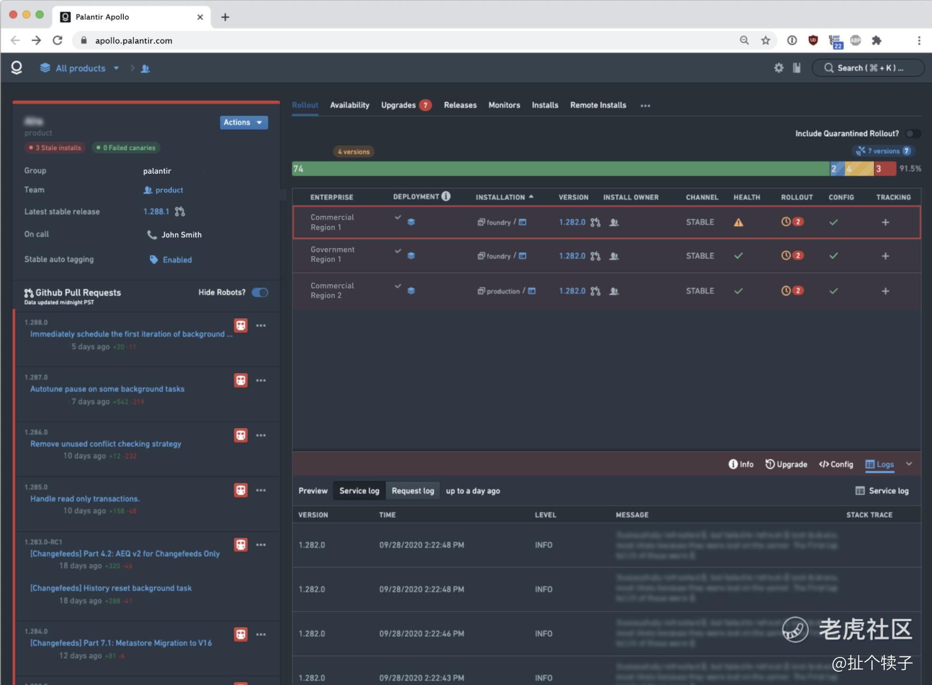
Task: Open a new browser tab
Action: (225, 17)
